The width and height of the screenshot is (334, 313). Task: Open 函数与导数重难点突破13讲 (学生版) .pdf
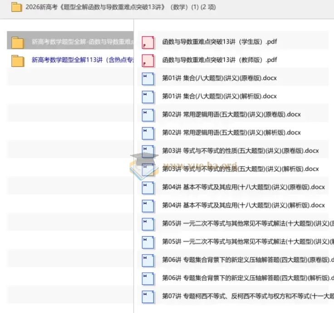tap(220, 42)
